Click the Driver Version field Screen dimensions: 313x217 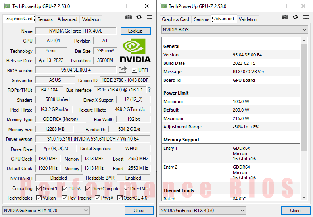(x=93, y=139)
